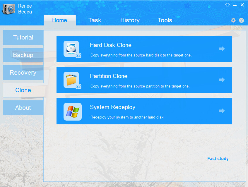The height and width of the screenshot is (187, 248).
Task: Click the Partition Clone folder icon
Action: (x=71, y=80)
